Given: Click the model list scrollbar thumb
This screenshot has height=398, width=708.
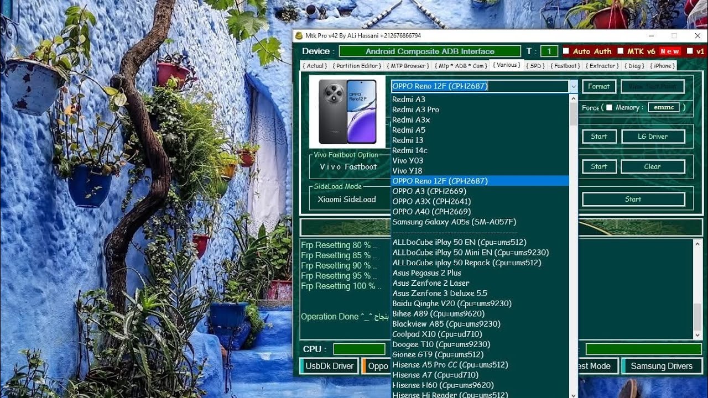Looking at the screenshot, I should (x=573, y=114).
